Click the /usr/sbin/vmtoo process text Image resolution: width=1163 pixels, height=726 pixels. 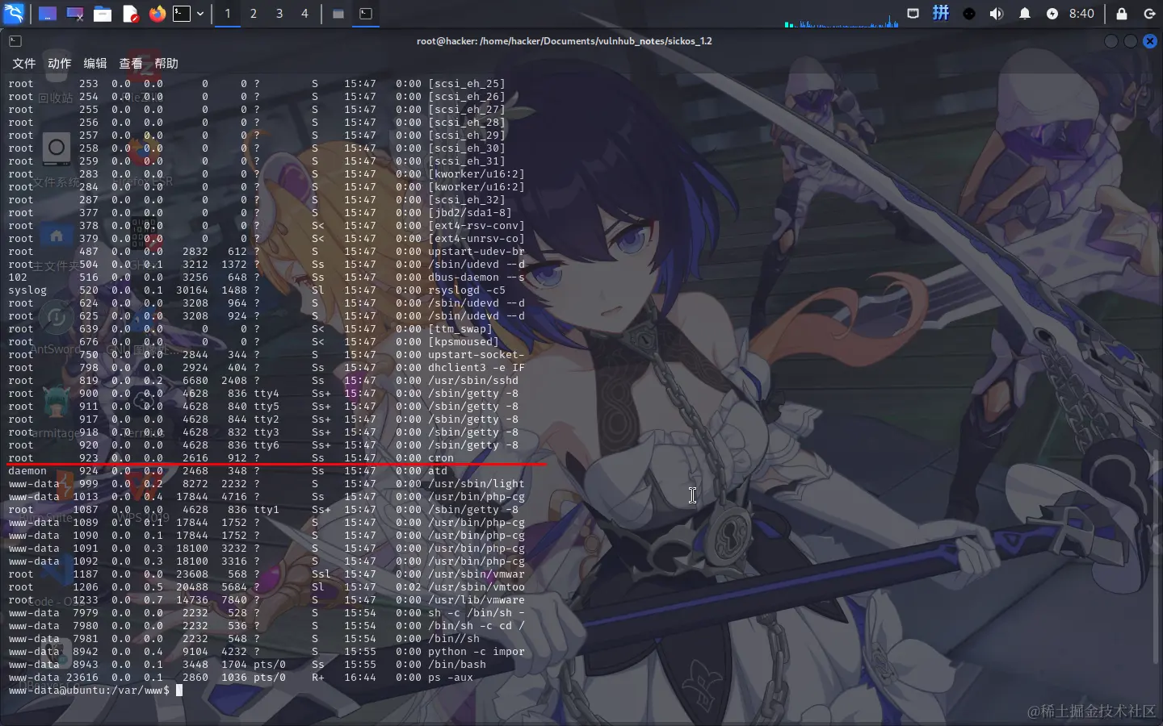[477, 587]
